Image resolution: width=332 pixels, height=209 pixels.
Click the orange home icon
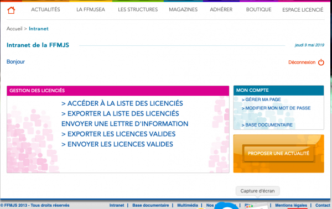11,10
